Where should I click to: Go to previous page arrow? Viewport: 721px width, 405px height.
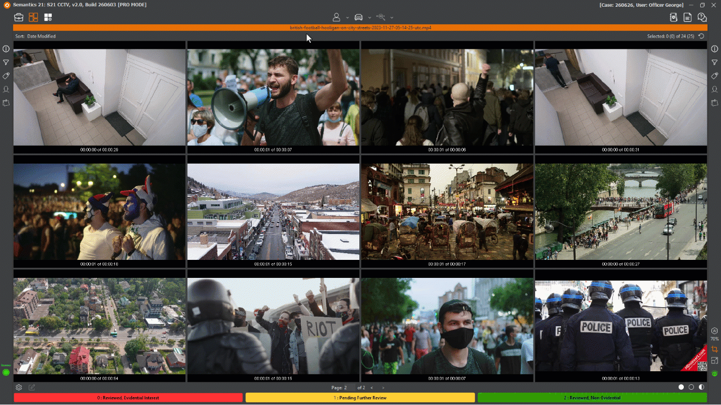coord(371,388)
